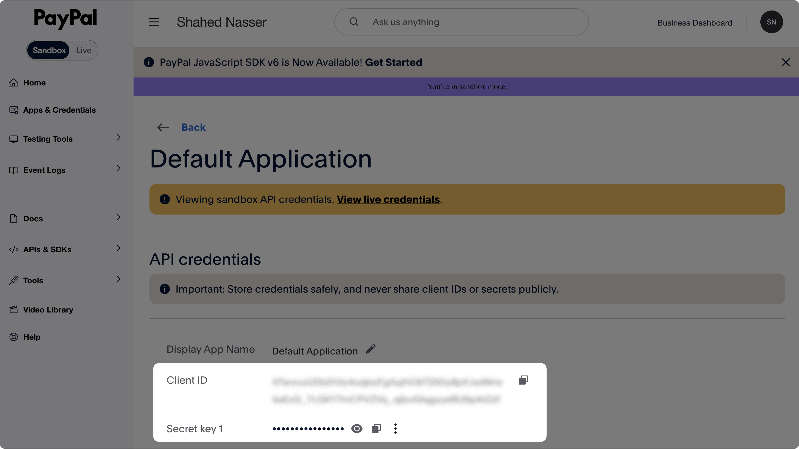
Task: Open the SN profile avatar
Action: click(771, 22)
